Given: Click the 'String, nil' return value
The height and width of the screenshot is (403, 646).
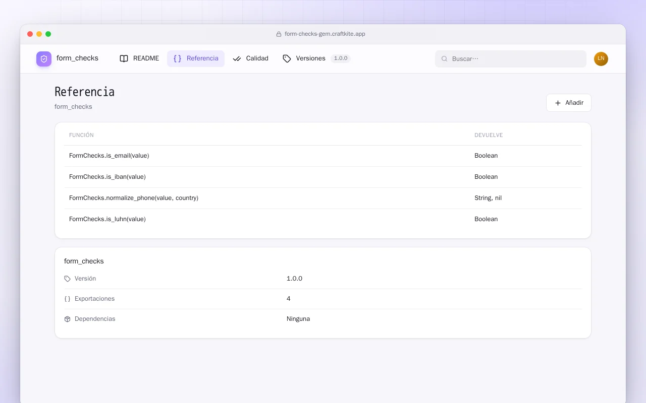Looking at the screenshot, I should [x=488, y=198].
